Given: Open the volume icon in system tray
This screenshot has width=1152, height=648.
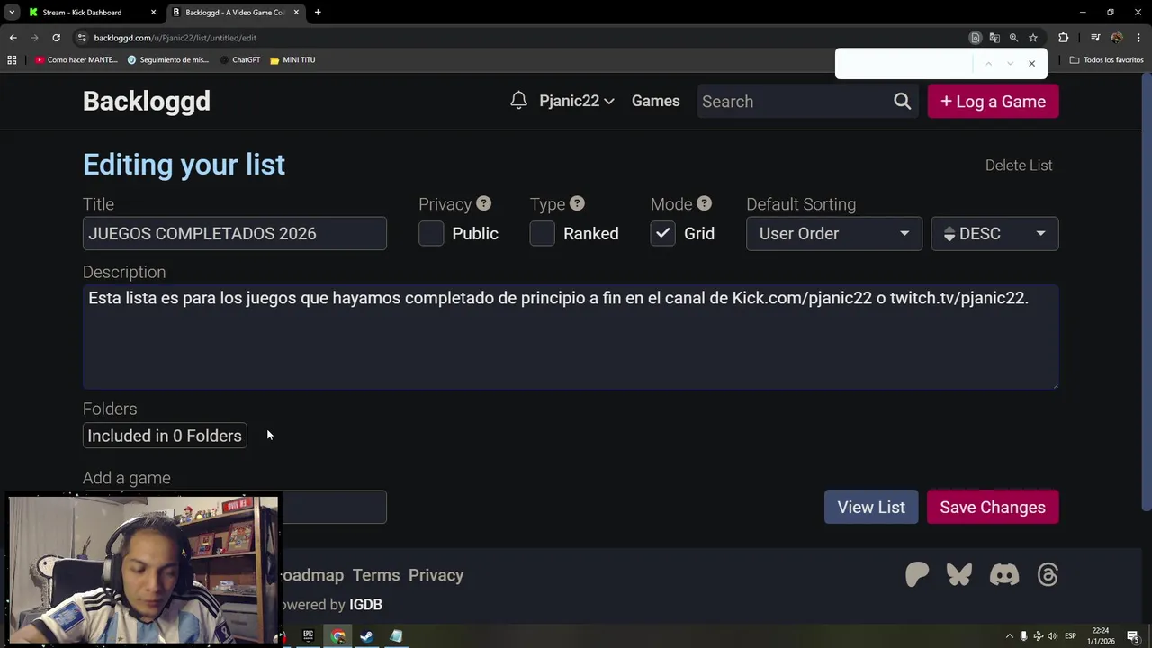Looking at the screenshot, I should click(x=1054, y=636).
